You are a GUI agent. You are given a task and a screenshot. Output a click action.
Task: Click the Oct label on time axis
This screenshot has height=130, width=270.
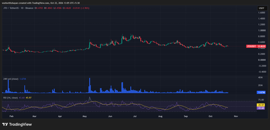(210, 116)
